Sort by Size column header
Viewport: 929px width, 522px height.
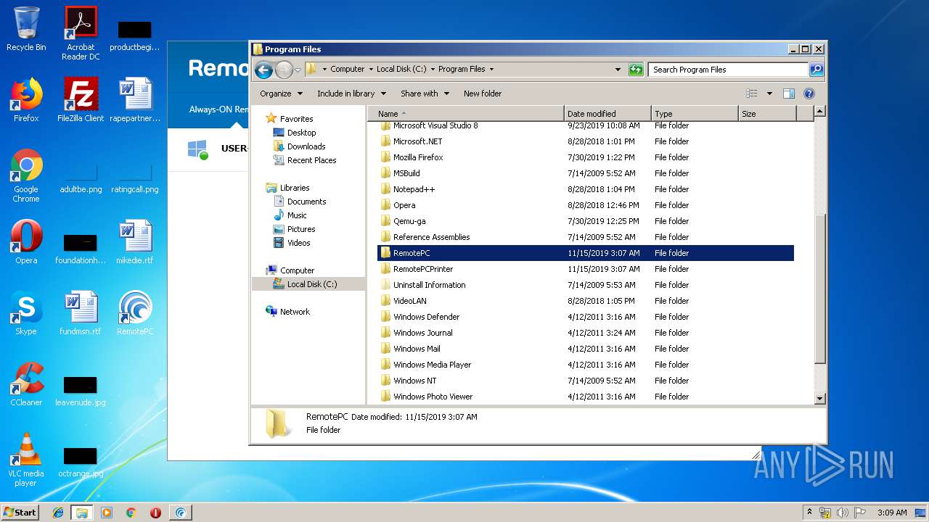click(x=767, y=114)
